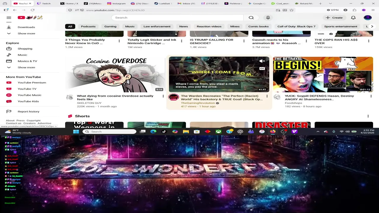Click the VPN button in toolbar
This screenshot has height=213, width=379.
tap(333, 10)
